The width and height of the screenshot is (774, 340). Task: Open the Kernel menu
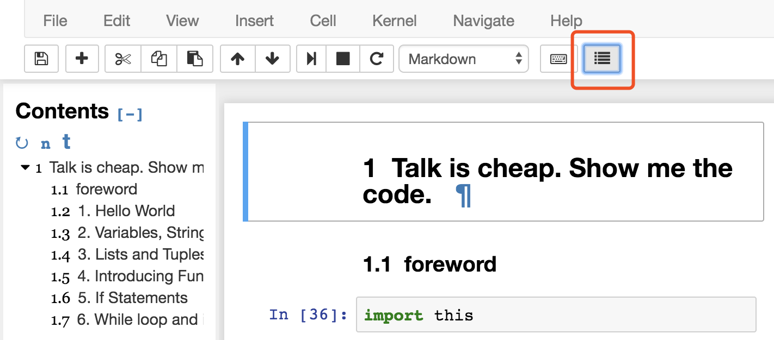pos(395,21)
